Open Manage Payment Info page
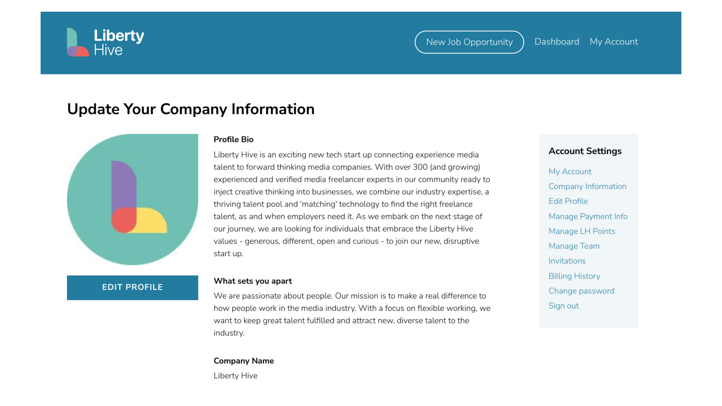This screenshot has width=722, height=406. [588, 216]
